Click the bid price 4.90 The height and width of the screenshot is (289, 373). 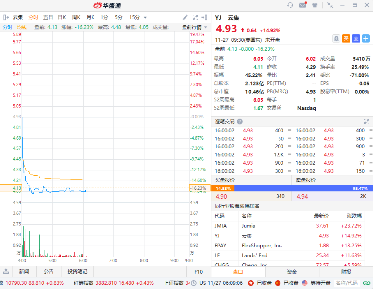click(221, 197)
